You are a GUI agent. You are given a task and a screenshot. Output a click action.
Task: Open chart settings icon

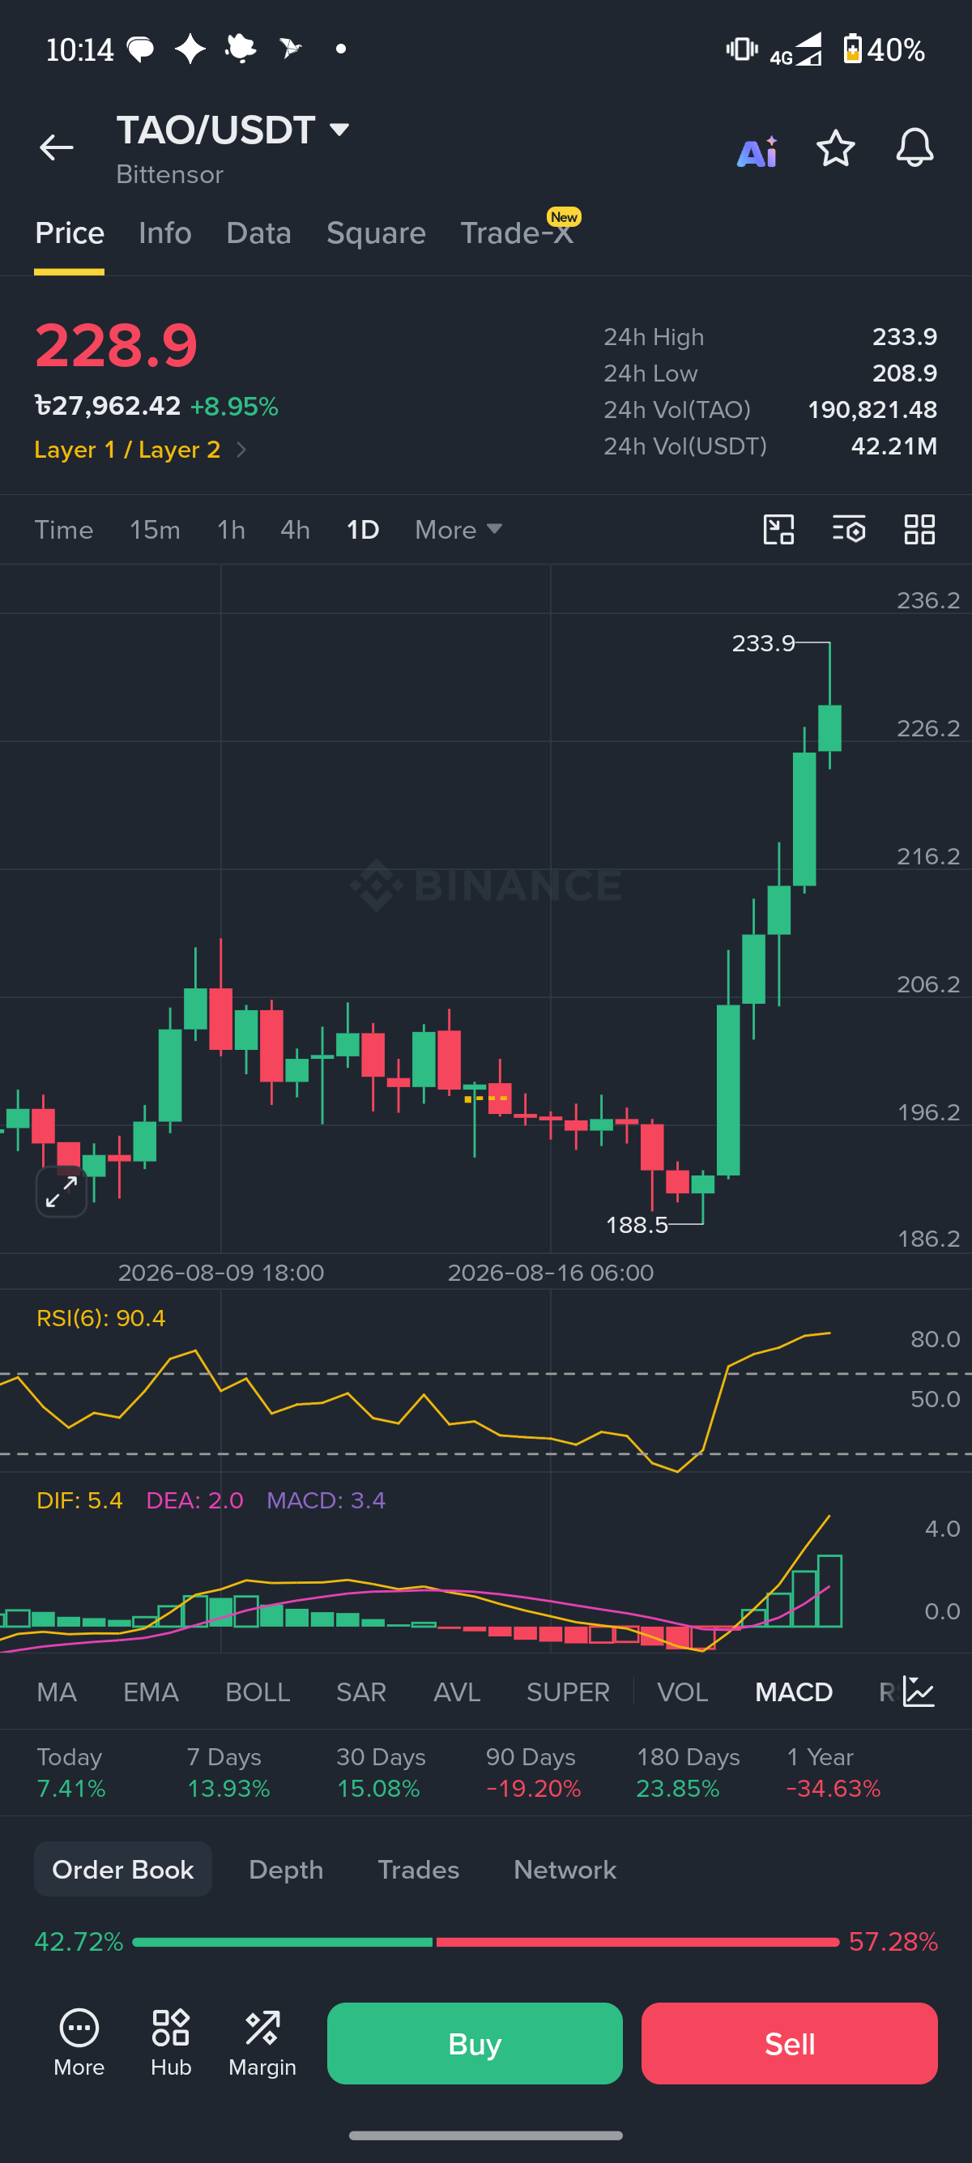849,530
